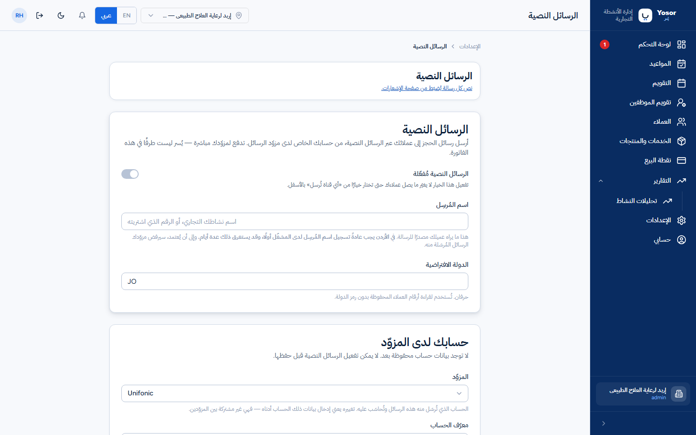Open الإعدادات sidebar link

[x=643, y=220]
